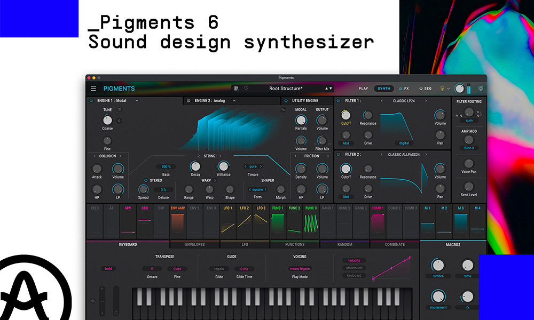Click the COMB 1 modulation source slot
The image size is (534, 320).
(378, 222)
